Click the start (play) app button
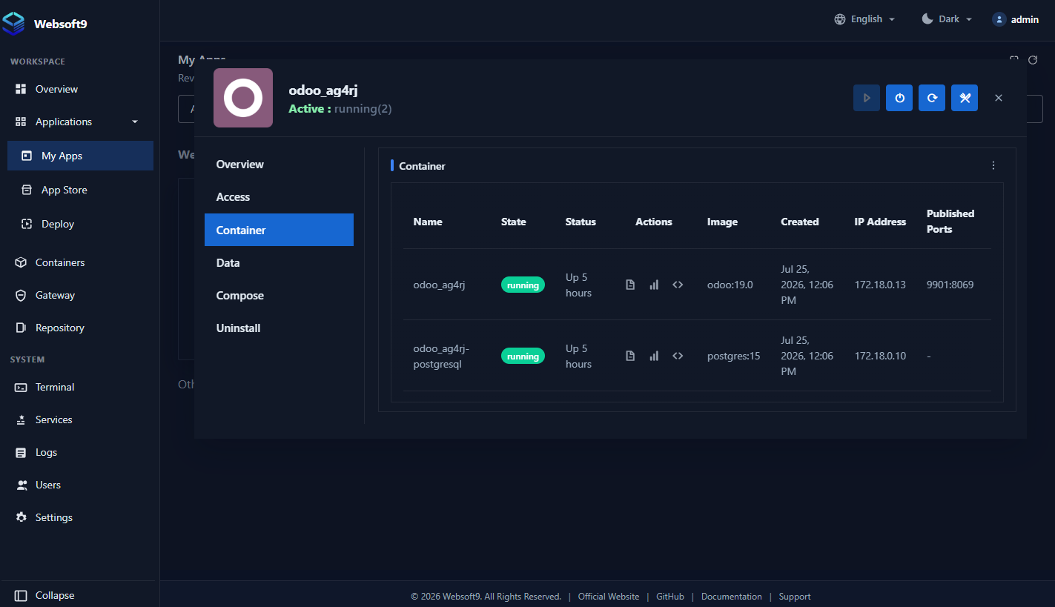This screenshot has height=607, width=1055. (867, 98)
